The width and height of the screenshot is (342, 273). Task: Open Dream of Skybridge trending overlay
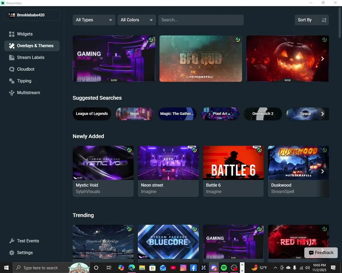pyautogui.click(x=103, y=242)
